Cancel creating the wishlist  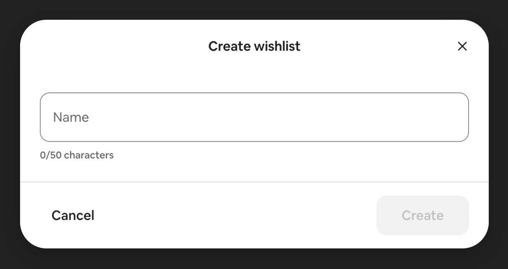point(73,216)
